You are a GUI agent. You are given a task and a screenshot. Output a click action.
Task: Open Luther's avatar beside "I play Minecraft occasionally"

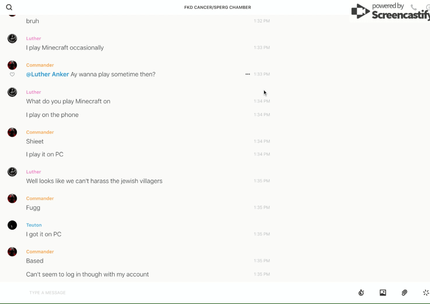click(x=12, y=39)
